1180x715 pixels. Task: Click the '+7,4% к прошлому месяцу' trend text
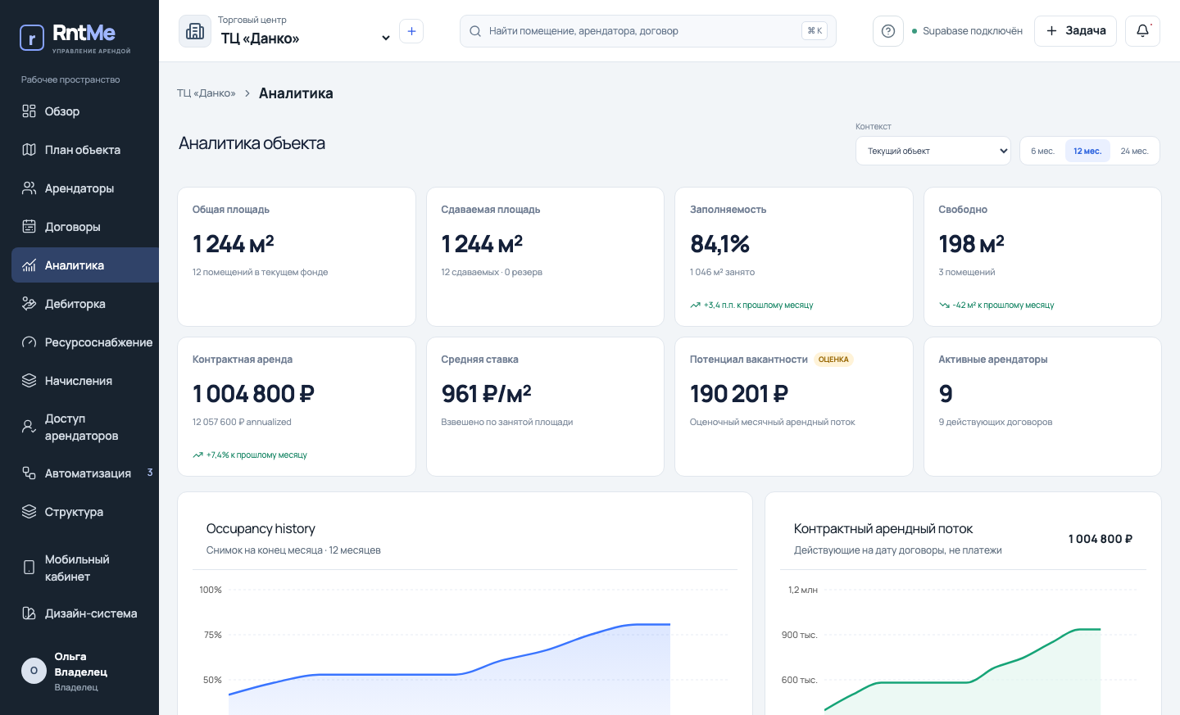click(x=256, y=455)
